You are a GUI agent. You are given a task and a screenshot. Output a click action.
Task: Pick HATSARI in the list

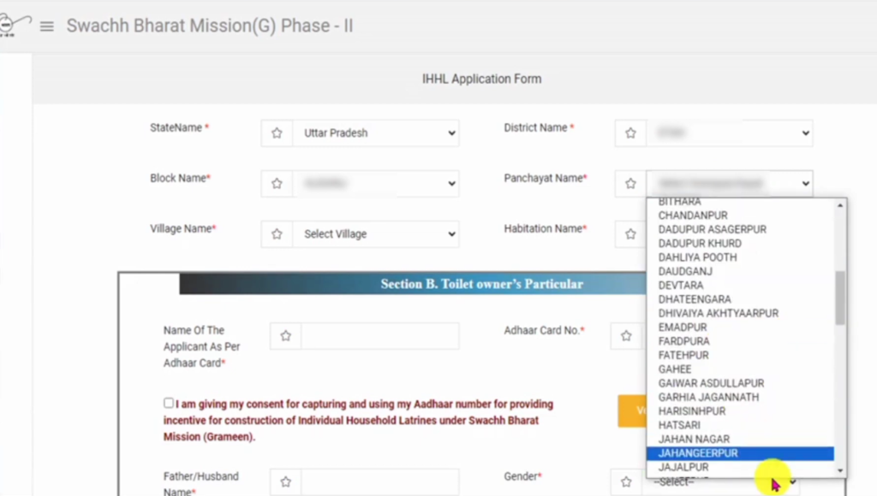coord(740,425)
